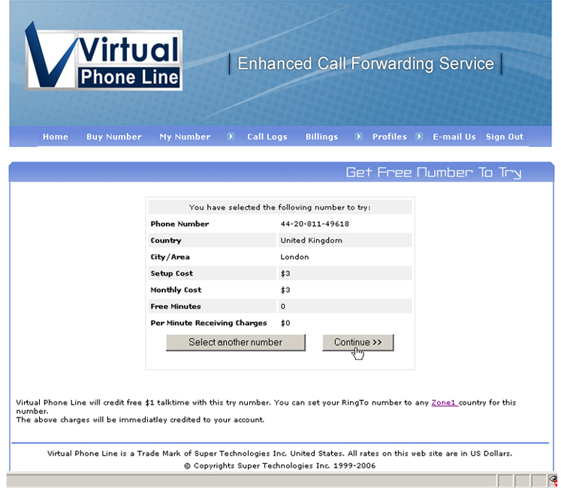Click the United Kingdom country value
The height and width of the screenshot is (488, 561).
coord(311,240)
